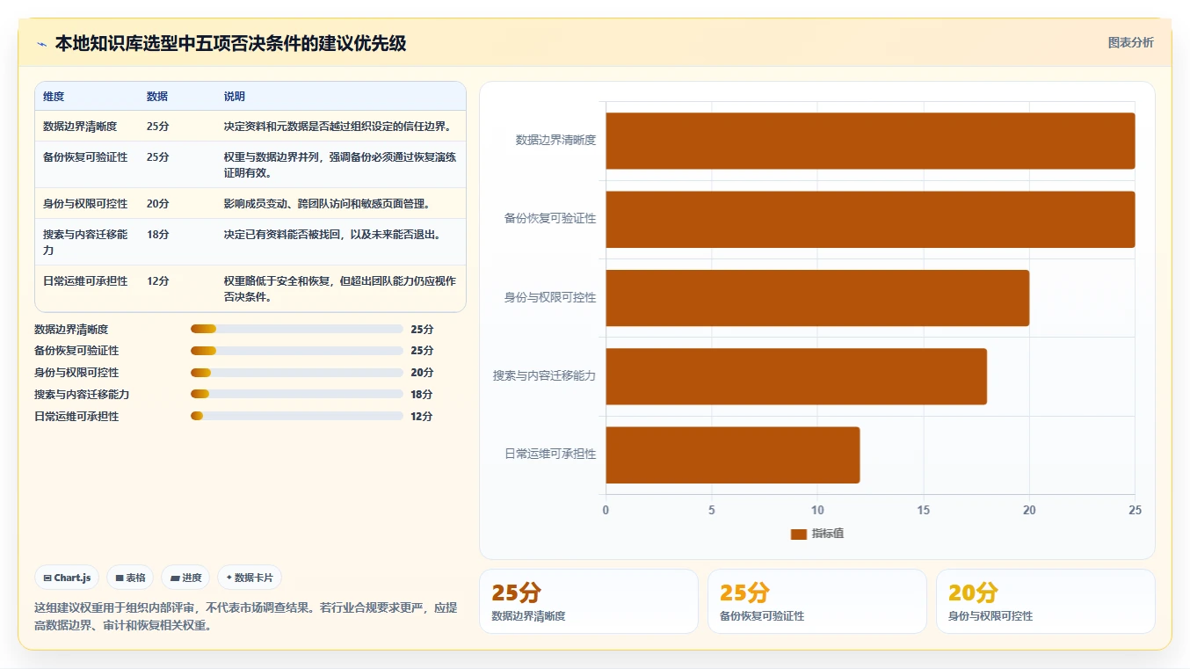Click the 搜索与内容迁移能力 progress bar
Screen dimensions: 1190x669
296,394
